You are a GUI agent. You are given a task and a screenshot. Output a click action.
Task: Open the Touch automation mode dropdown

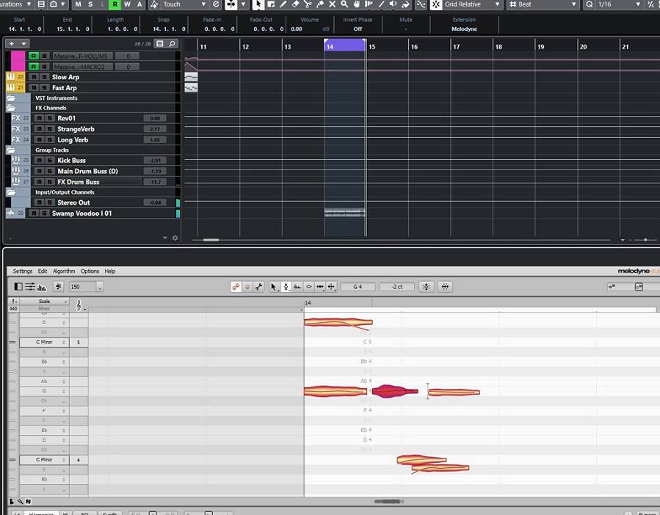point(204,4)
